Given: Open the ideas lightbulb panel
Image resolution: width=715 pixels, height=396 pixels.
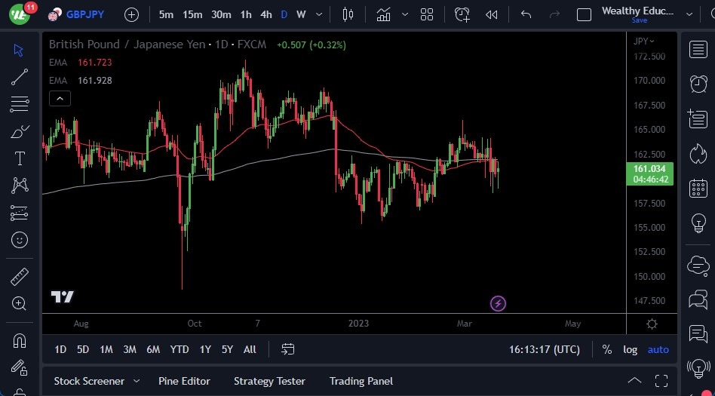Looking at the screenshot, I should tap(698, 223).
